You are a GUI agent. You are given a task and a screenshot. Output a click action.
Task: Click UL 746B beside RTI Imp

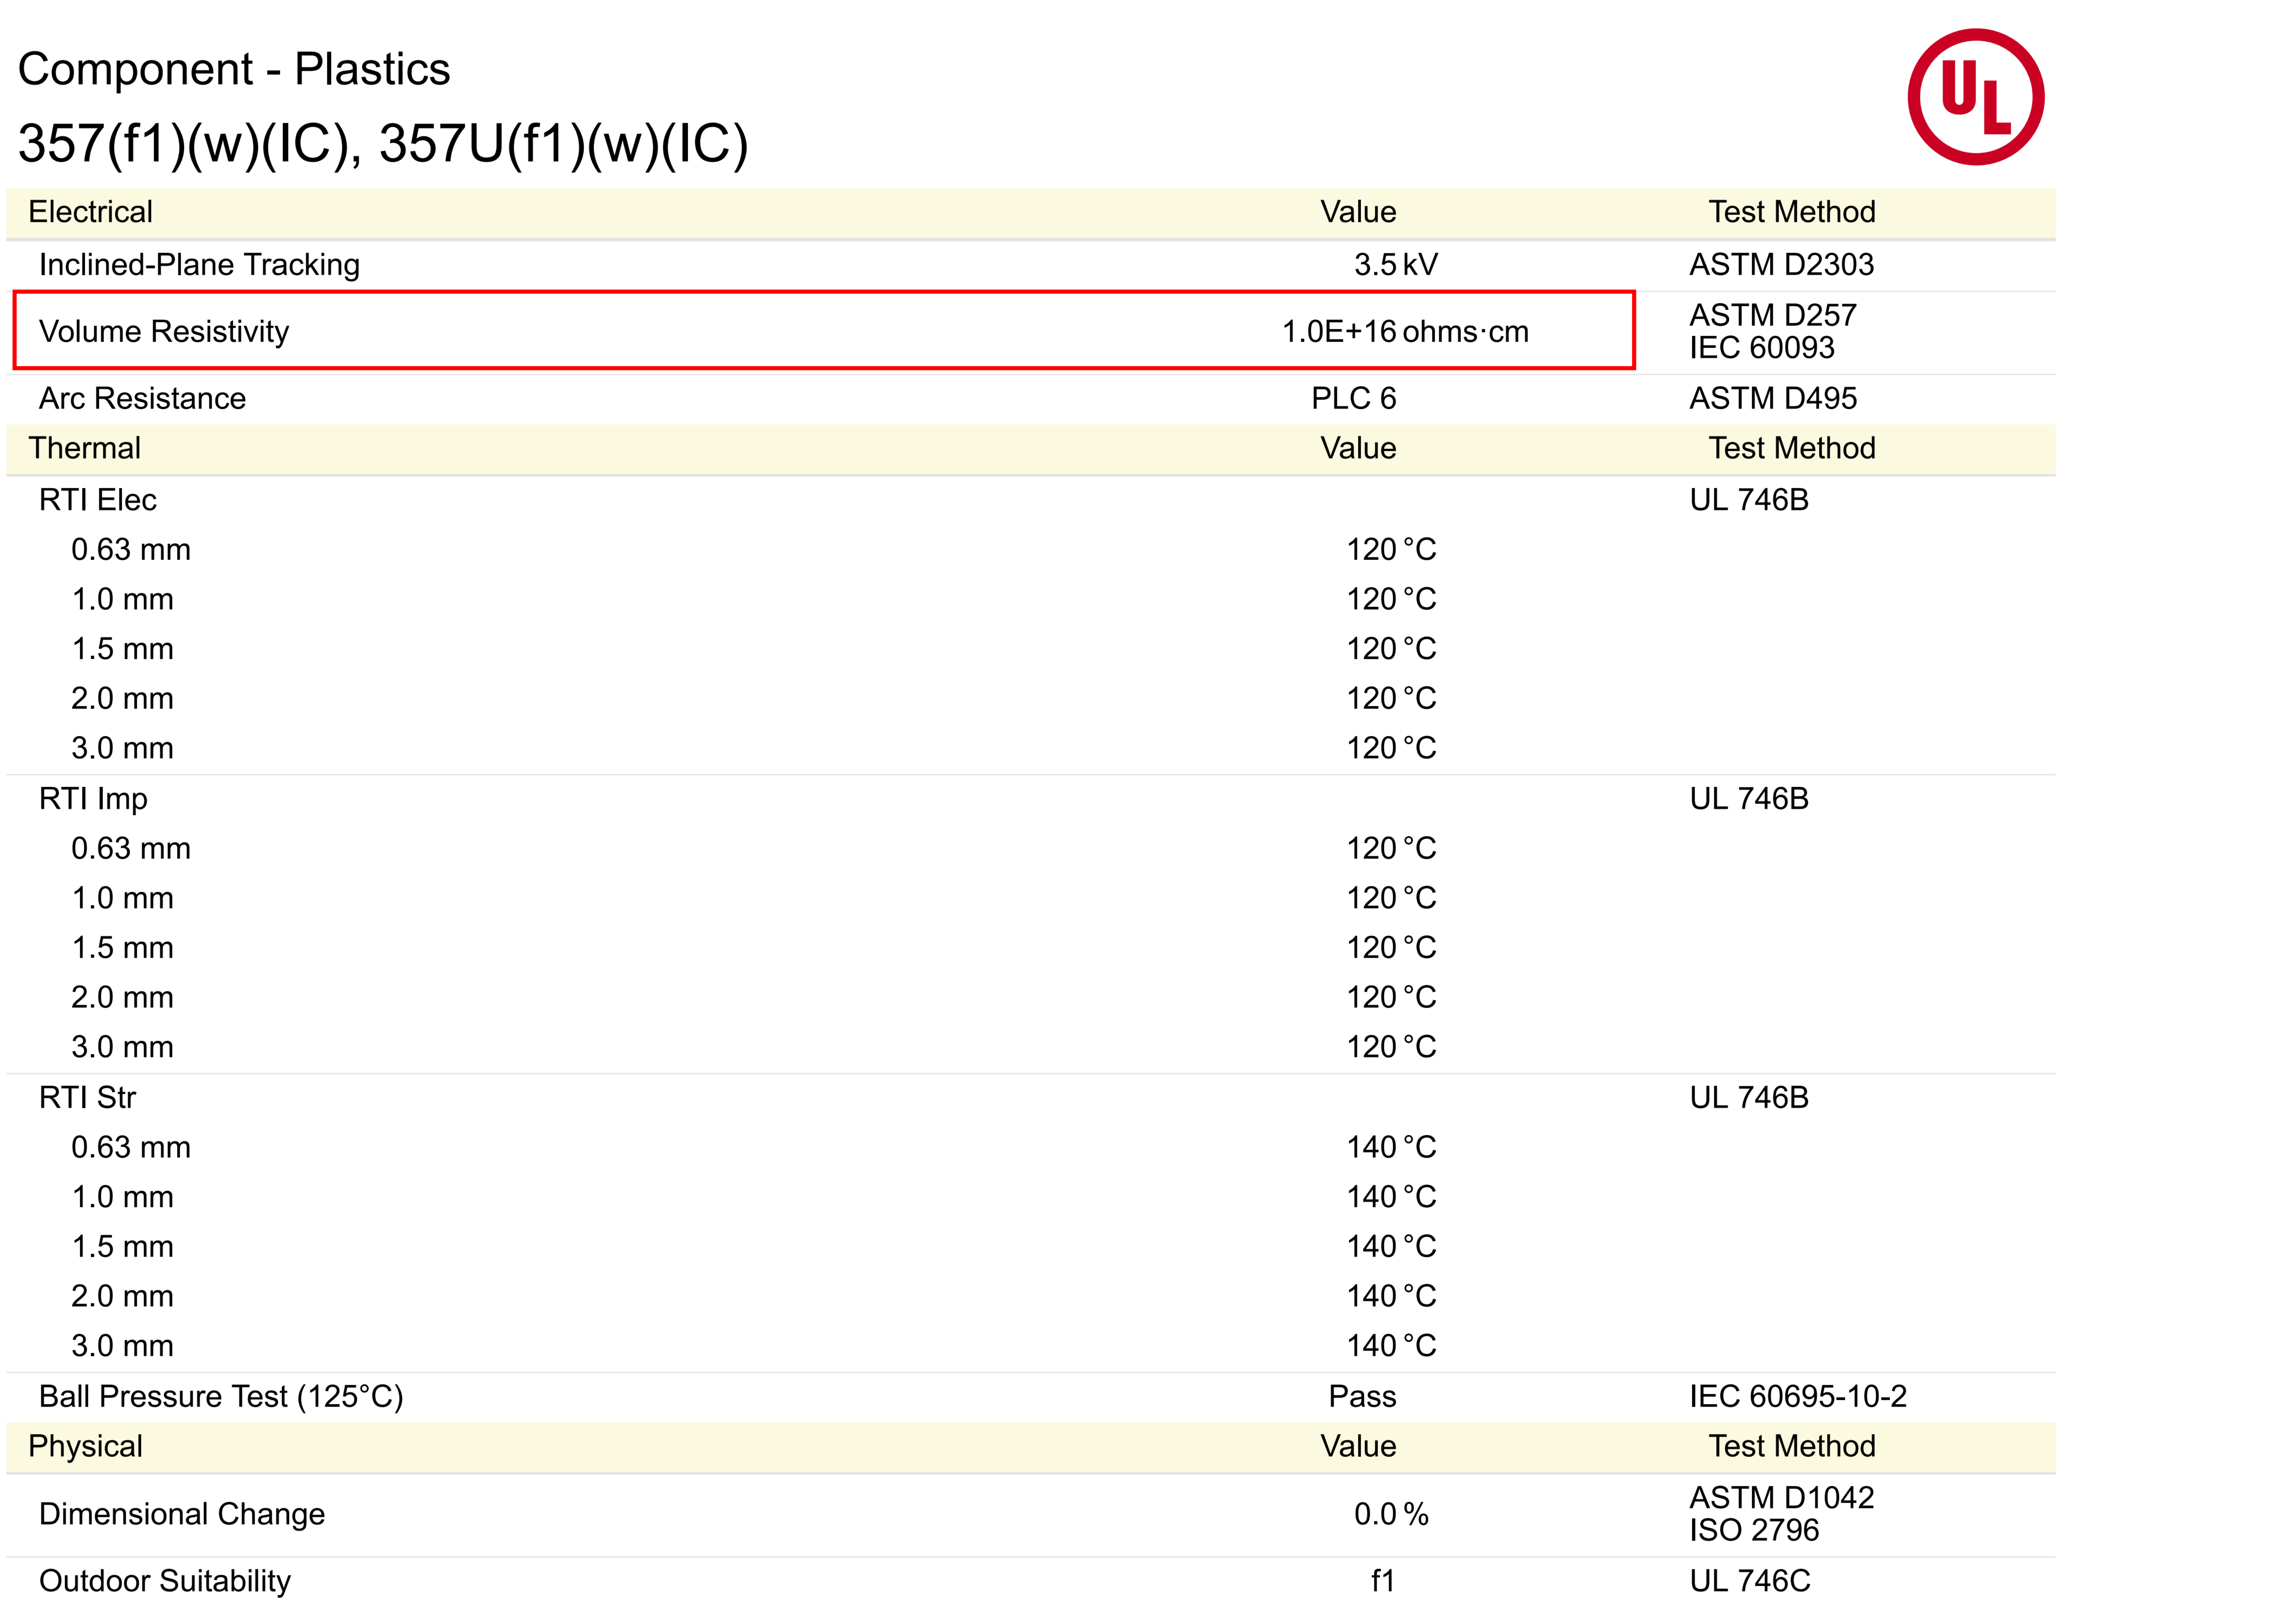point(1749,799)
